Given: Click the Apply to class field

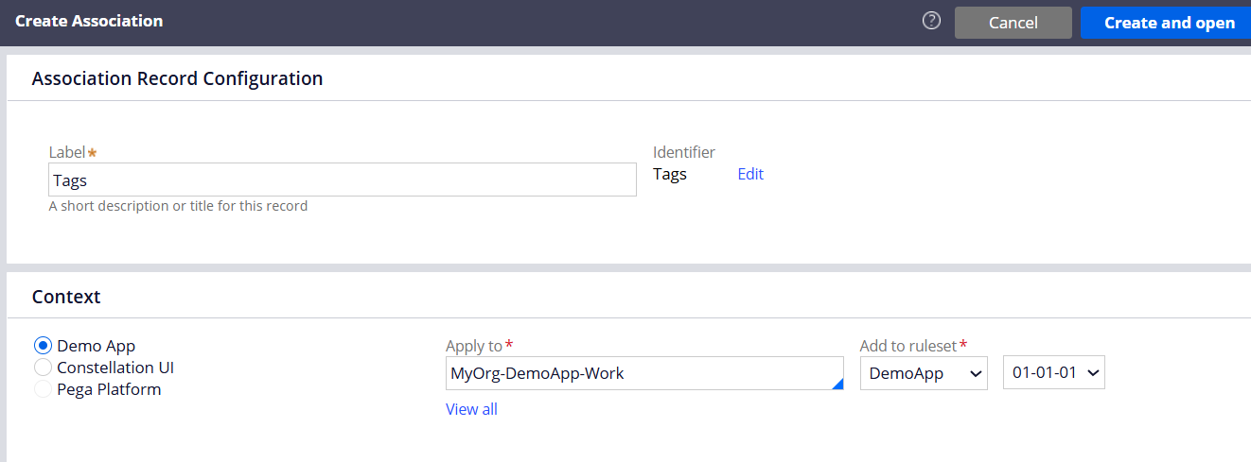Looking at the screenshot, I should coord(644,373).
